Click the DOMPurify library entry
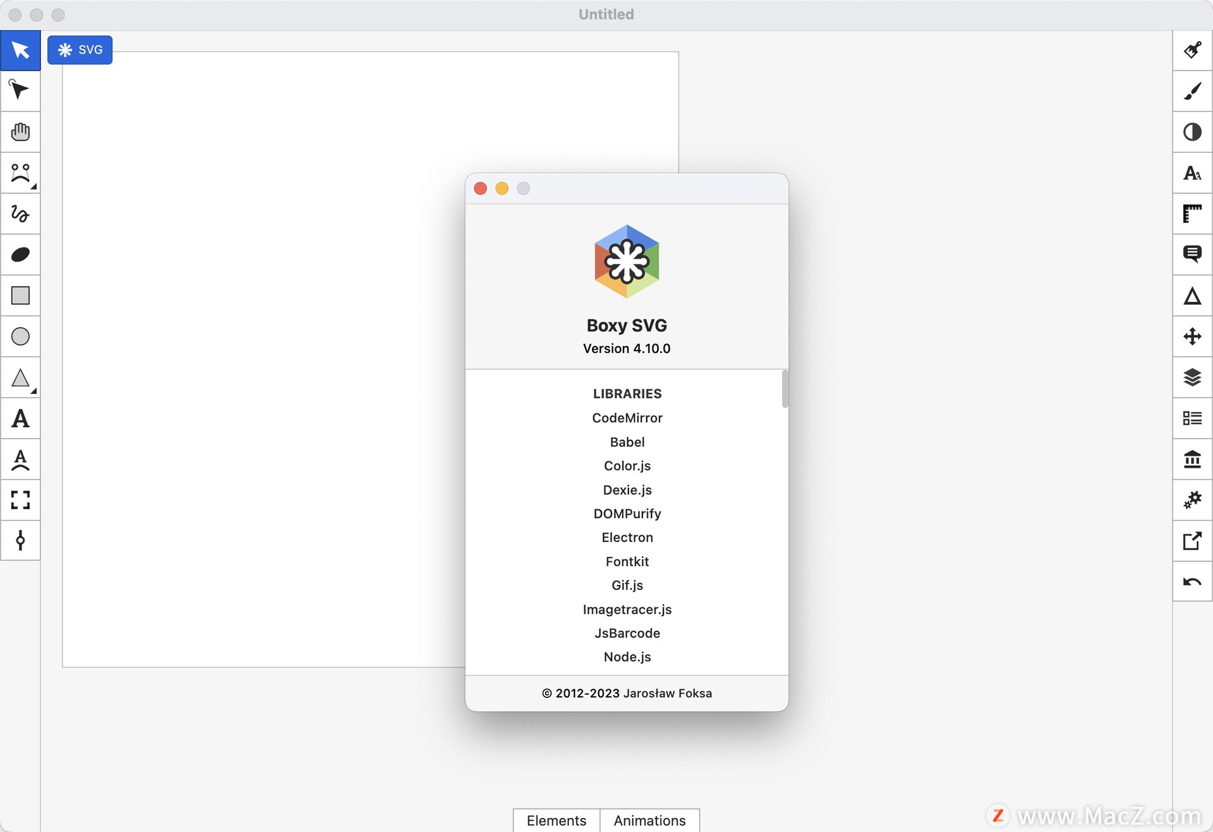This screenshot has width=1213, height=832. click(627, 514)
